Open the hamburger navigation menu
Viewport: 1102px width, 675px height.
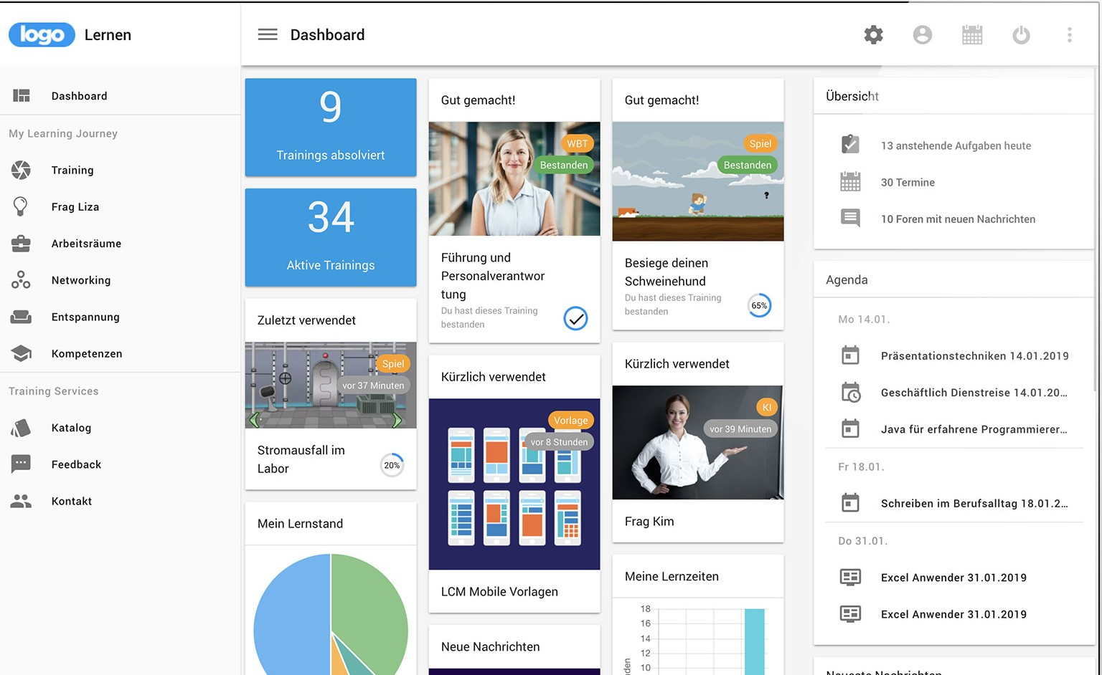point(268,34)
